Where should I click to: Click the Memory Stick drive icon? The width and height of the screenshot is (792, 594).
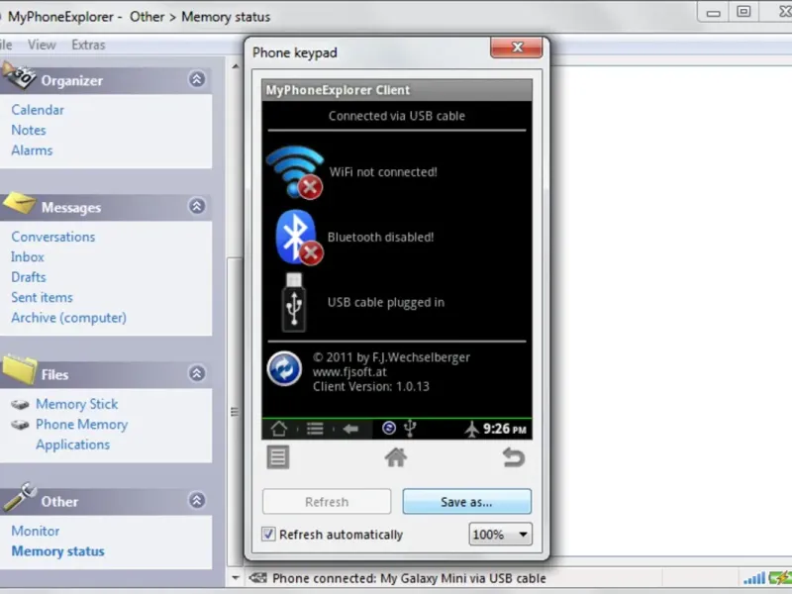point(20,404)
